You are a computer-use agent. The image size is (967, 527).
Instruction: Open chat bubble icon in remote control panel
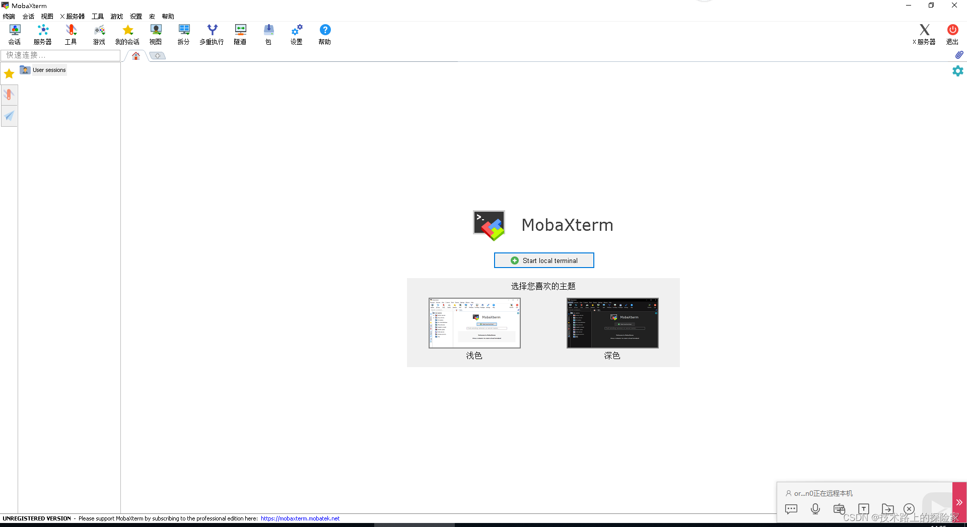tap(791, 509)
